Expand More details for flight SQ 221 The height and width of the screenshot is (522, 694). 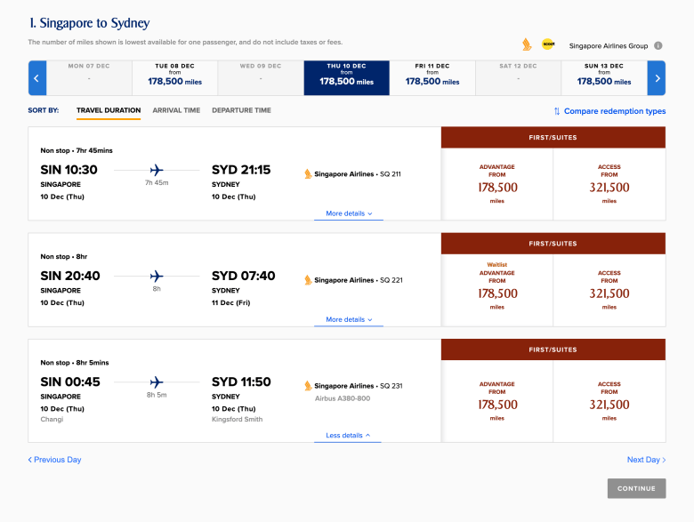pos(349,320)
